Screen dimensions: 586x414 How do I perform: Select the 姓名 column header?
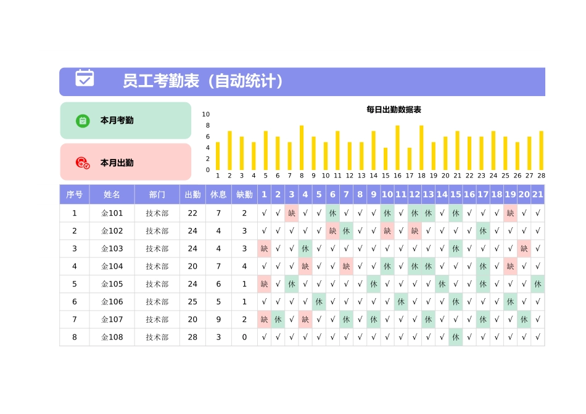coord(112,195)
